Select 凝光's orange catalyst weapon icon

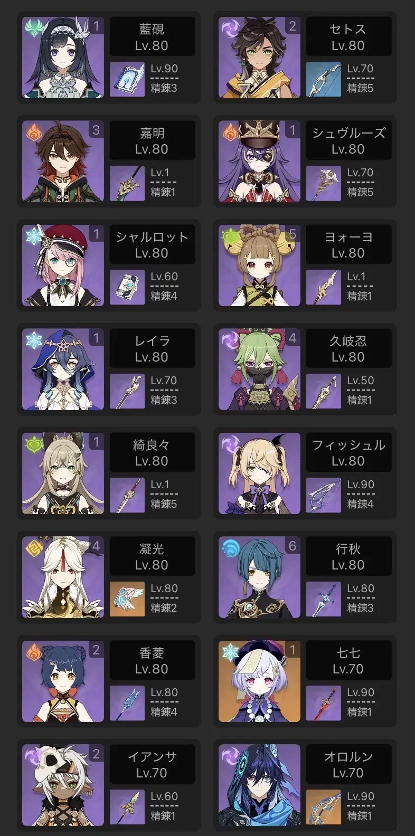127,599
